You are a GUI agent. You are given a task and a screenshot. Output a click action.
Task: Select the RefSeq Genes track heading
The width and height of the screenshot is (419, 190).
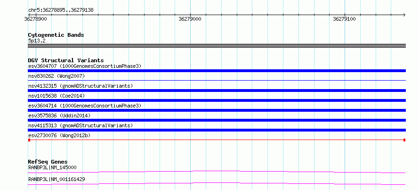pos(48,162)
